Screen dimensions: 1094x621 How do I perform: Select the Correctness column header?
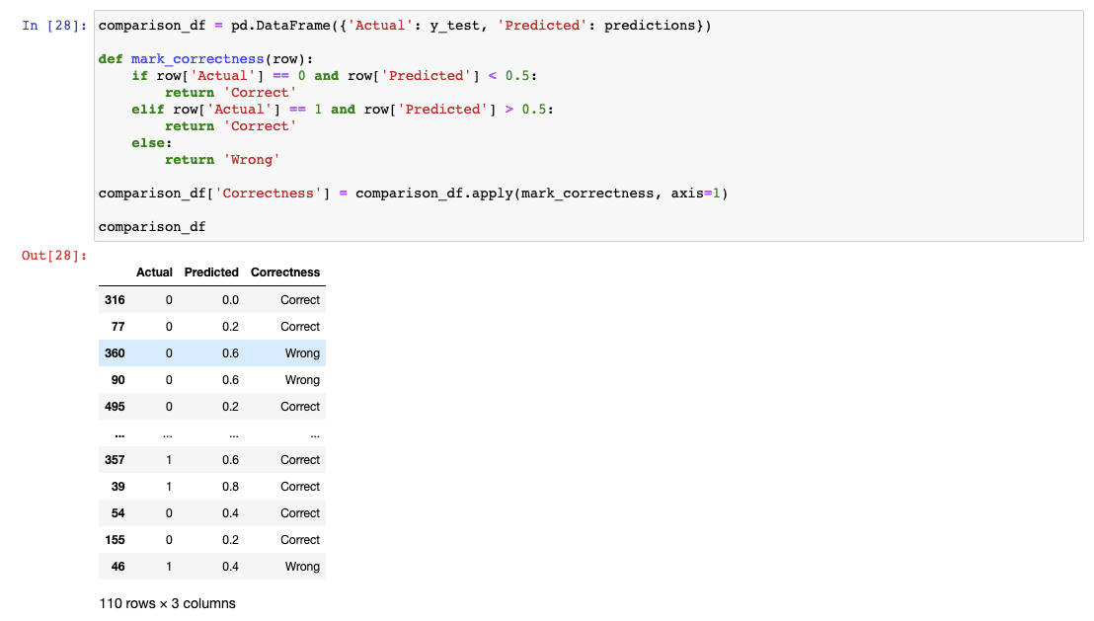coord(285,272)
